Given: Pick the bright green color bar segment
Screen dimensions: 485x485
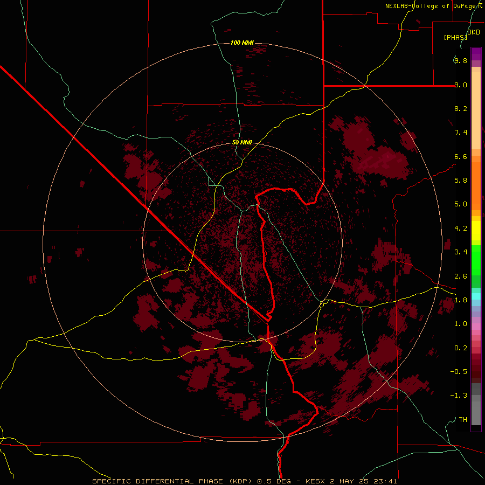Looking at the screenshot, I should click(476, 260).
